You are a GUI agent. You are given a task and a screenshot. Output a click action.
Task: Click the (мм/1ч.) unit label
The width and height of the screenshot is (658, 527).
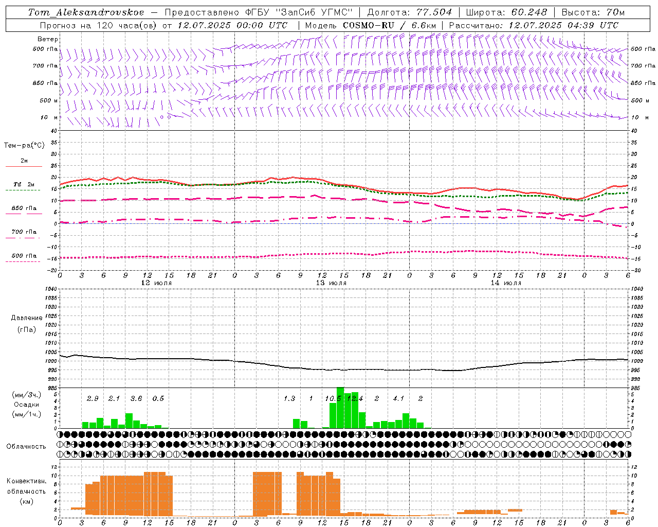27,414
